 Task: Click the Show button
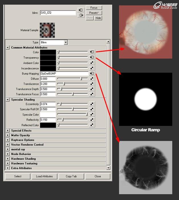[89, 18]
